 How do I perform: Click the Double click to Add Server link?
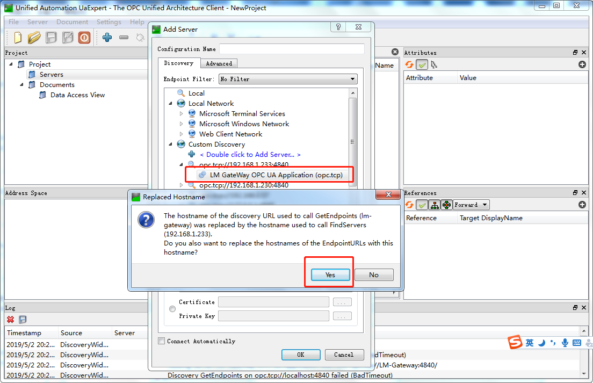[x=250, y=154]
